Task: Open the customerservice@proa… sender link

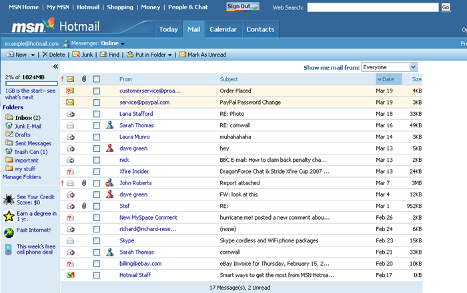Action: pos(150,91)
